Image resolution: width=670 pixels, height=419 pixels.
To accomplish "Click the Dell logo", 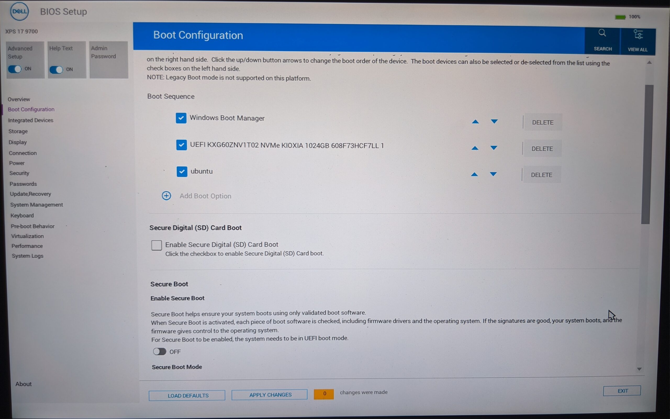I will tap(19, 11).
